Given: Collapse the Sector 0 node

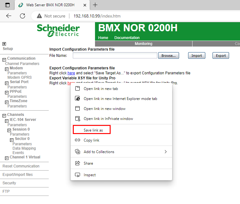Looking at the screenshot, I should coord(12,140).
